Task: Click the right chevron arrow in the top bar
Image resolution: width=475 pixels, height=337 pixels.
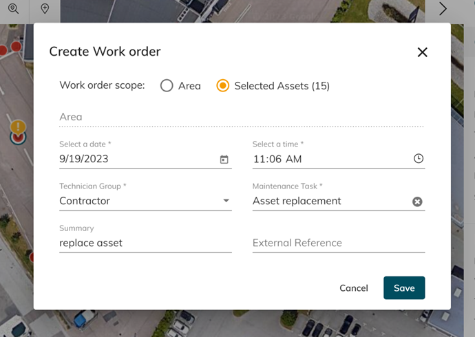Action: tap(443, 9)
